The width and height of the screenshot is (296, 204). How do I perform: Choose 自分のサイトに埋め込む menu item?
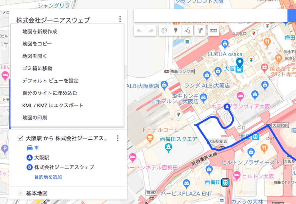pos(67,93)
